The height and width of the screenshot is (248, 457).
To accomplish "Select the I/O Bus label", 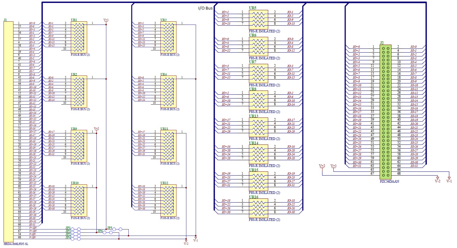I will [x=205, y=8].
